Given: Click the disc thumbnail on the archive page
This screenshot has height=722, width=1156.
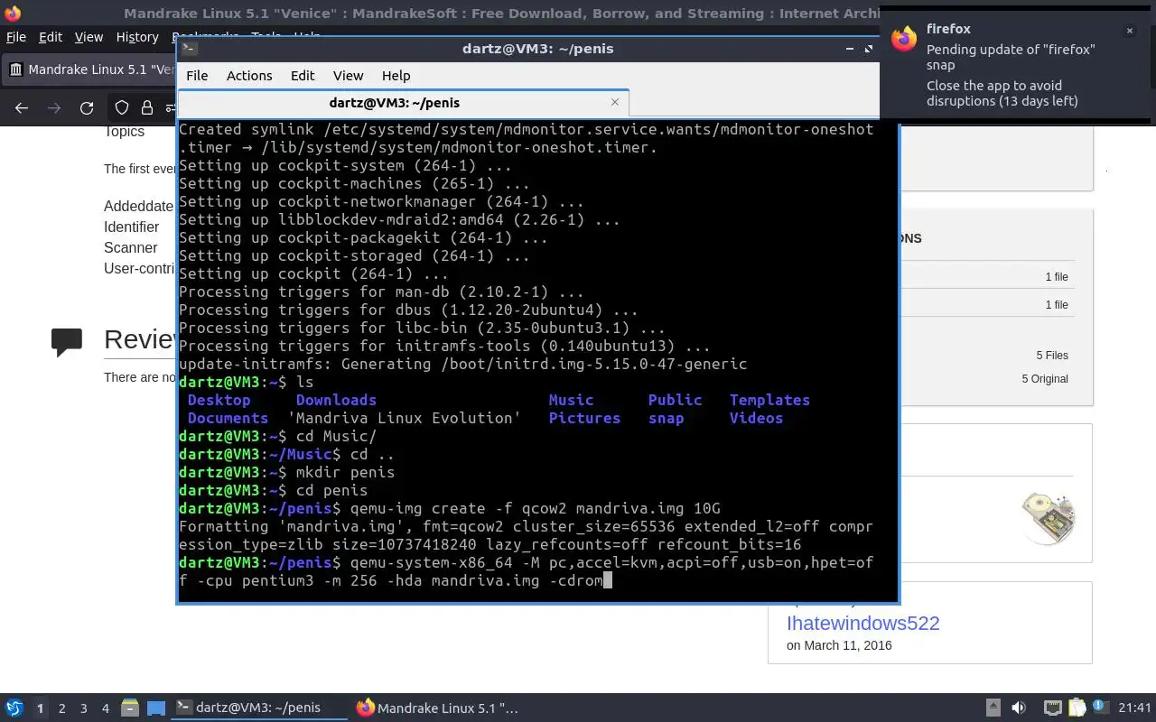Looking at the screenshot, I should (x=1049, y=519).
